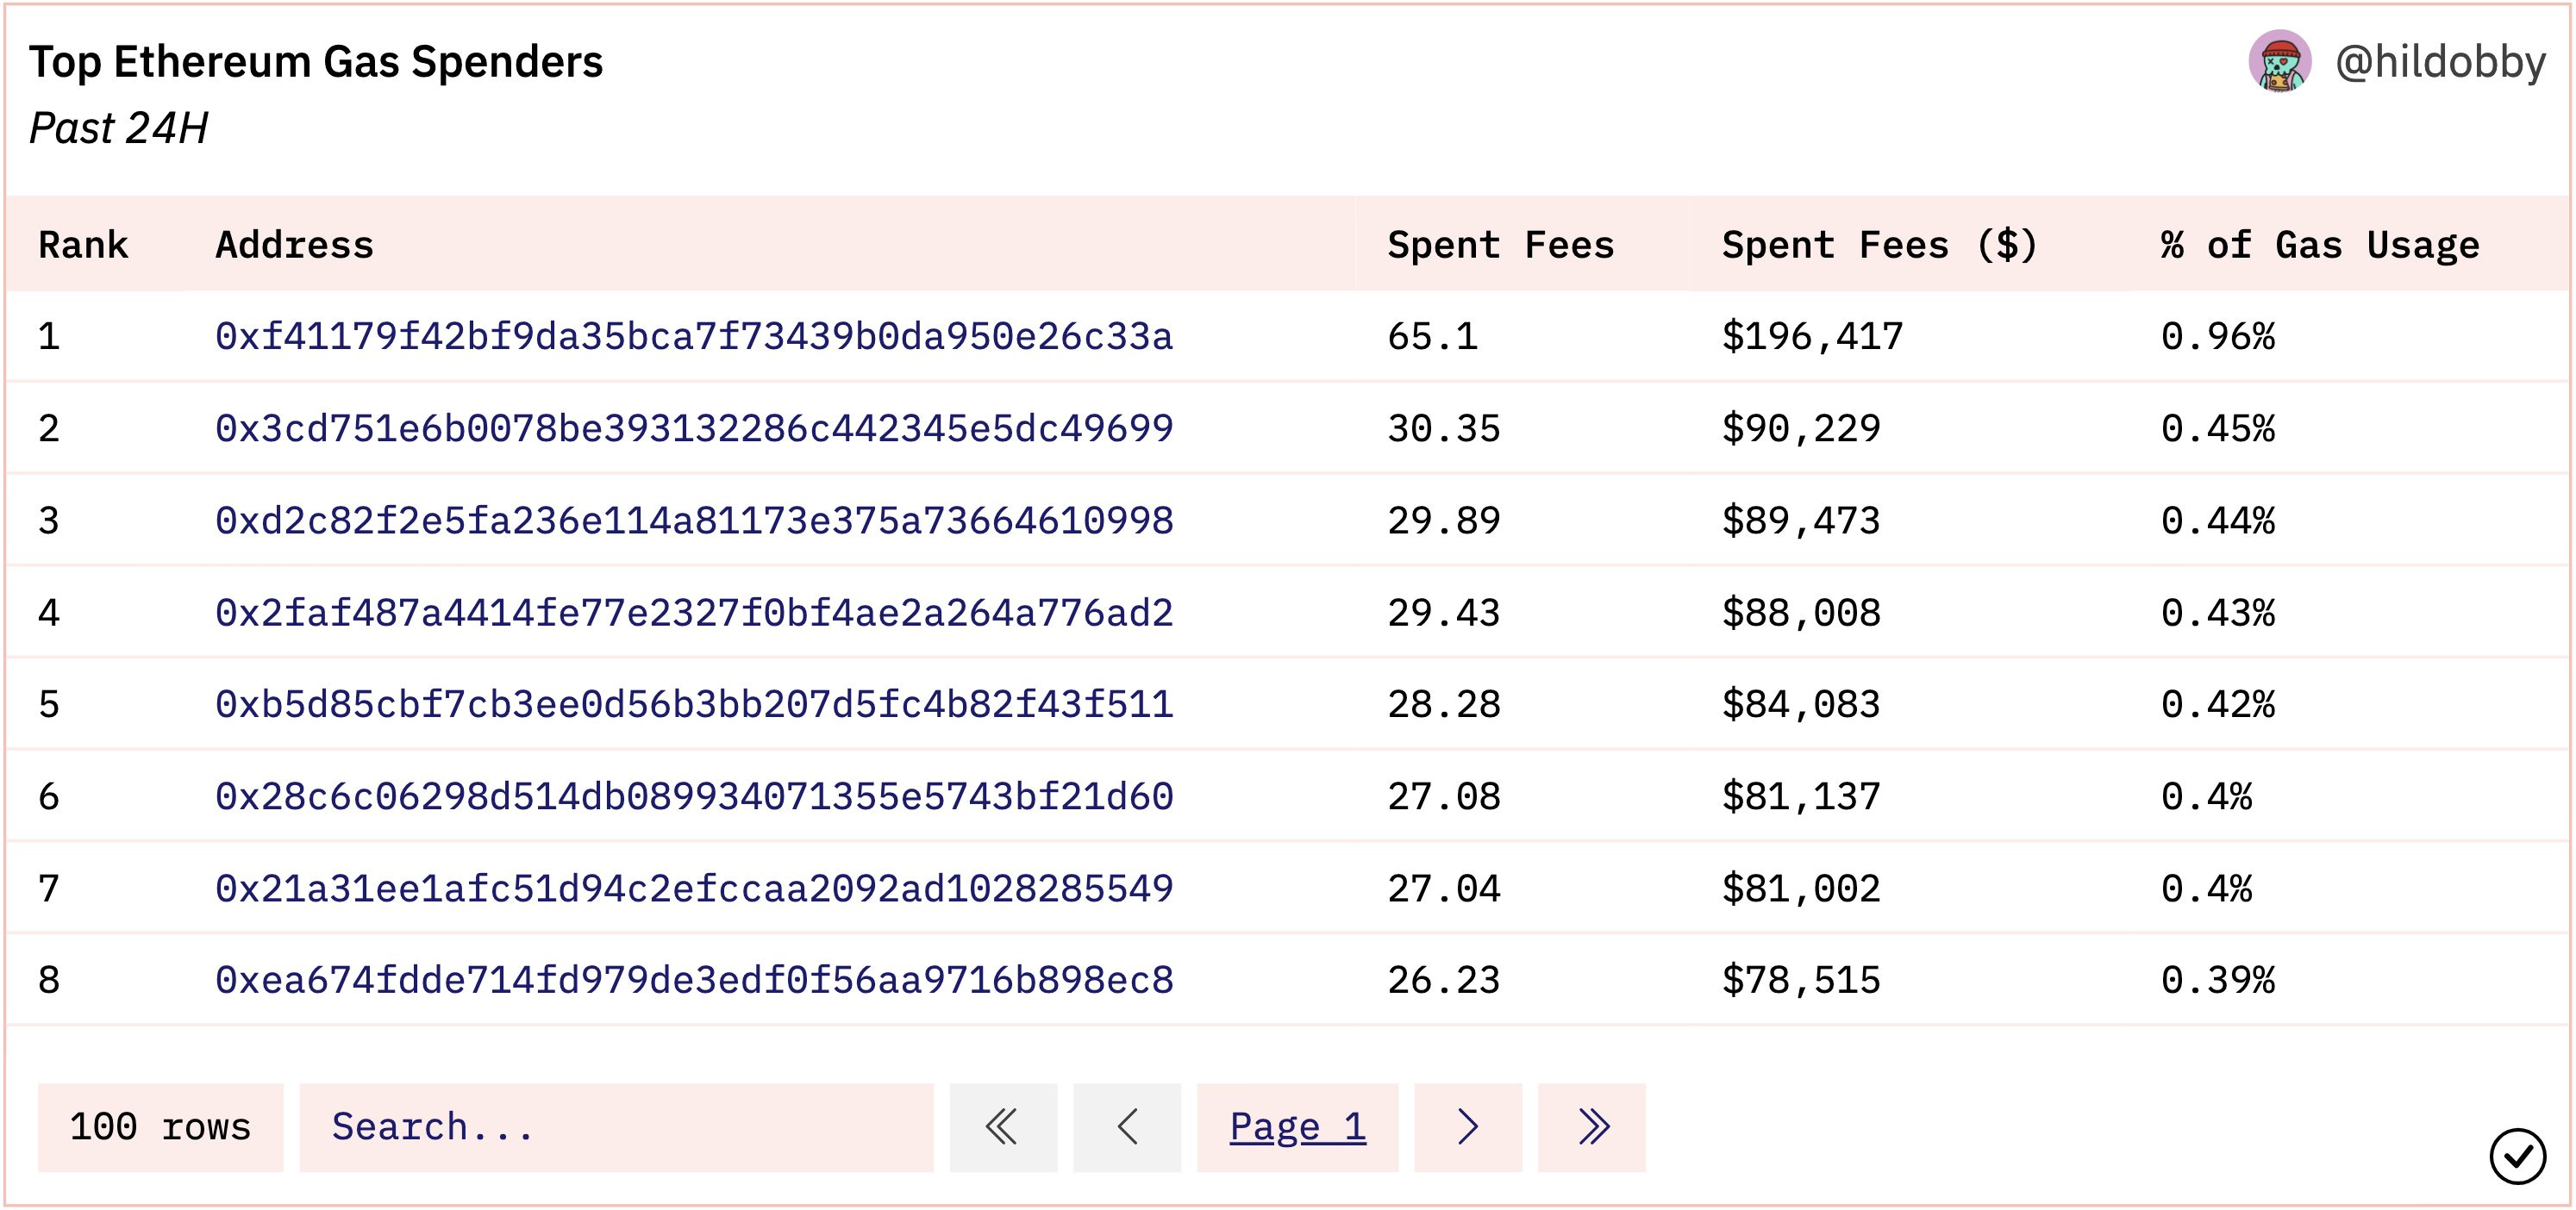This screenshot has width=2576, height=1210.
Task: Sort by Address column header
Action: pos(295,245)
